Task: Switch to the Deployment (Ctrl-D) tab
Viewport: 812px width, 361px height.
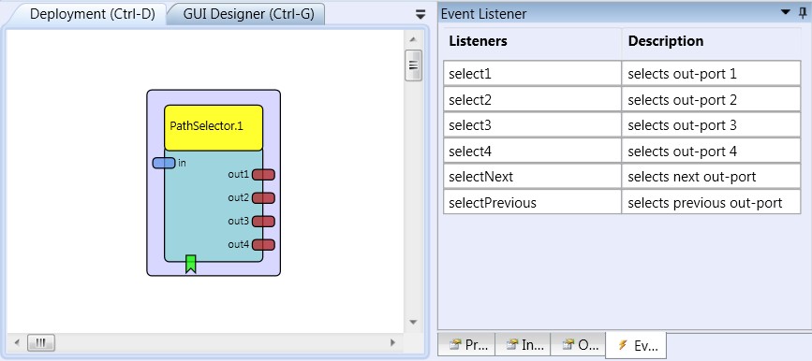Action: point(92,14)
